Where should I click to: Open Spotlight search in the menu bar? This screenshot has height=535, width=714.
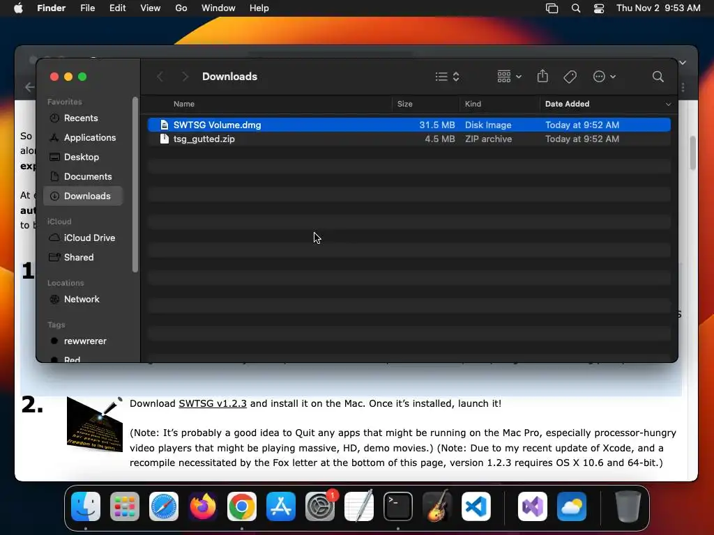coord(575,8)
